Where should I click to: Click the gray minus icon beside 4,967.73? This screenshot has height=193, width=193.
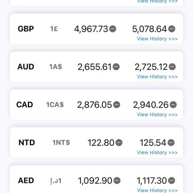(112, 29)
